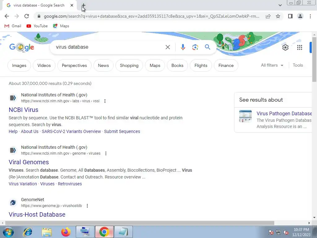The height and width of the screenshot is (238, 317).
Task: Open File Explorer from taskbar
Action: pyautogui.click(x=47, y=232)
